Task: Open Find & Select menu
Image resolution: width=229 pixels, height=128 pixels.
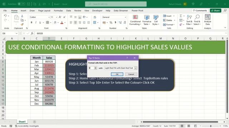Action: click(197, 20)
